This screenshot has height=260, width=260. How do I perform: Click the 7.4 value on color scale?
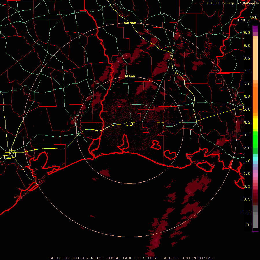(247, 71)
